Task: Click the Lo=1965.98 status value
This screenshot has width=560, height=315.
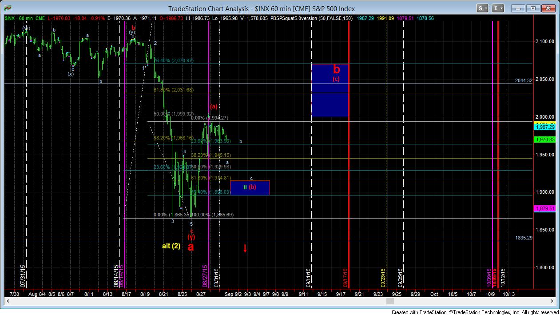Action: pos(225,18)
